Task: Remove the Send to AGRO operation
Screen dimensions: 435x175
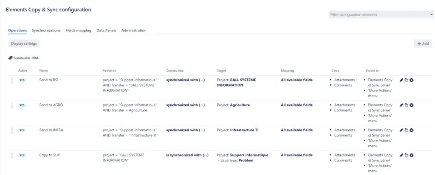Action: [412, 105]
